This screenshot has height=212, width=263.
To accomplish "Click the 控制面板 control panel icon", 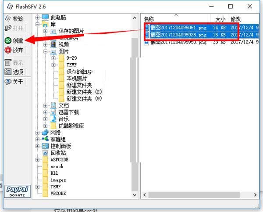I will [45, 146].
